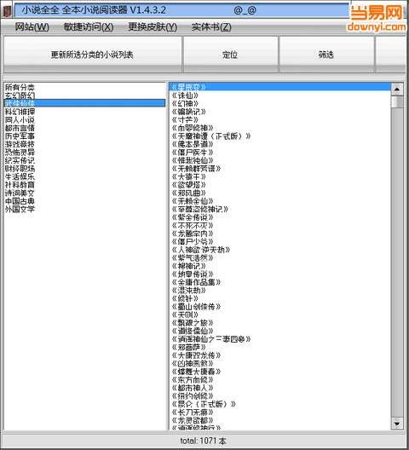Select 都市言情 category
This screenshot has height=450, width=409.
point(20,128)
